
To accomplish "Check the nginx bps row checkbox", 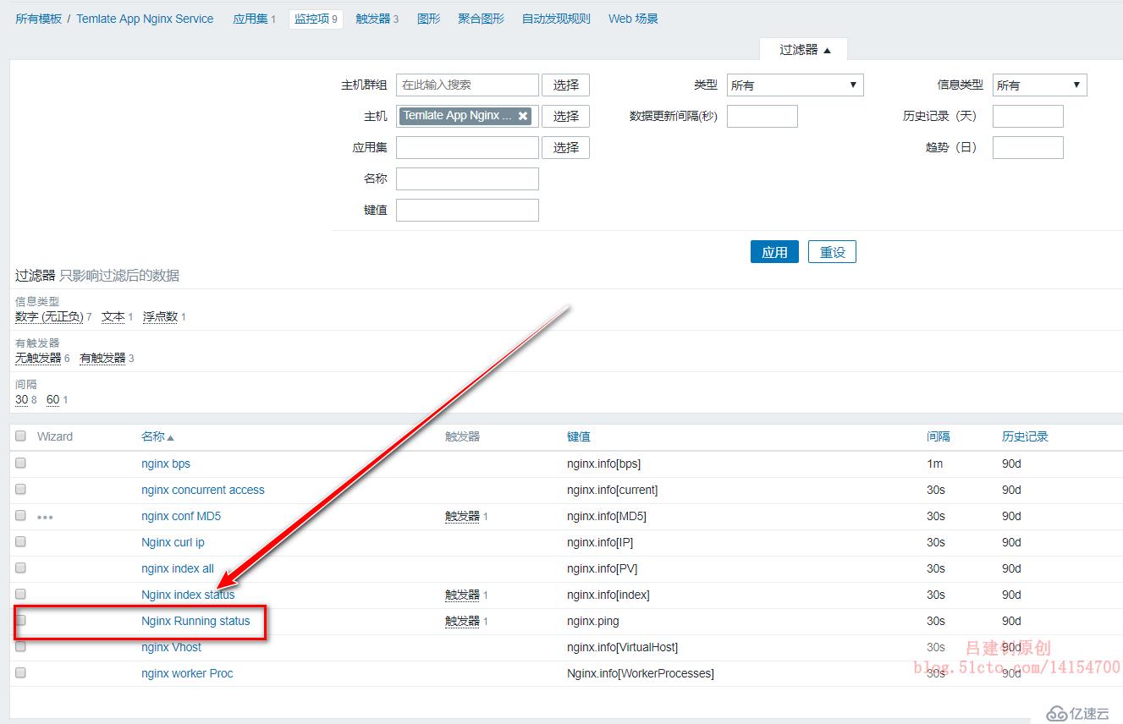I will click(x=21, y=463).
